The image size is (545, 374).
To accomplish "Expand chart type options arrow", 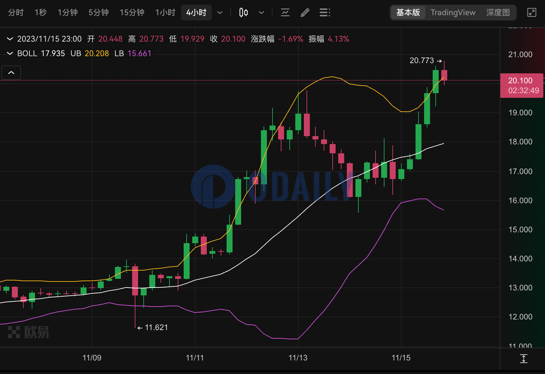I will click(x=261, y=13).
